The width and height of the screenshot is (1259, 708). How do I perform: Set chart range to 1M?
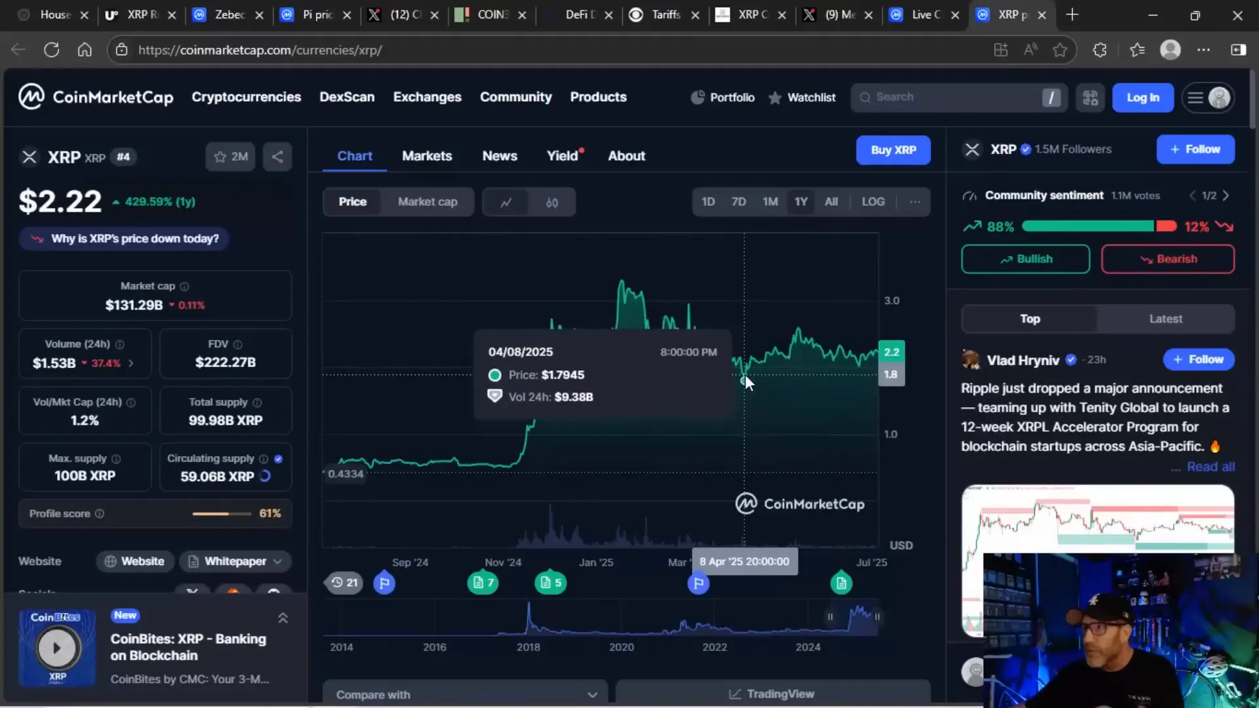[770, 202]
